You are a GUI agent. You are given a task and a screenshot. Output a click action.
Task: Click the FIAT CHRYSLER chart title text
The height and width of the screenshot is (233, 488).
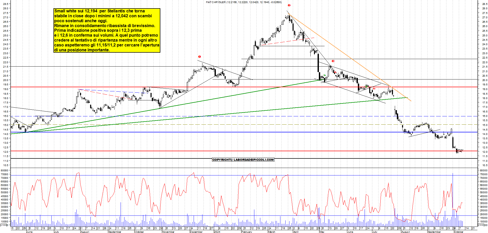click(244, 2)
